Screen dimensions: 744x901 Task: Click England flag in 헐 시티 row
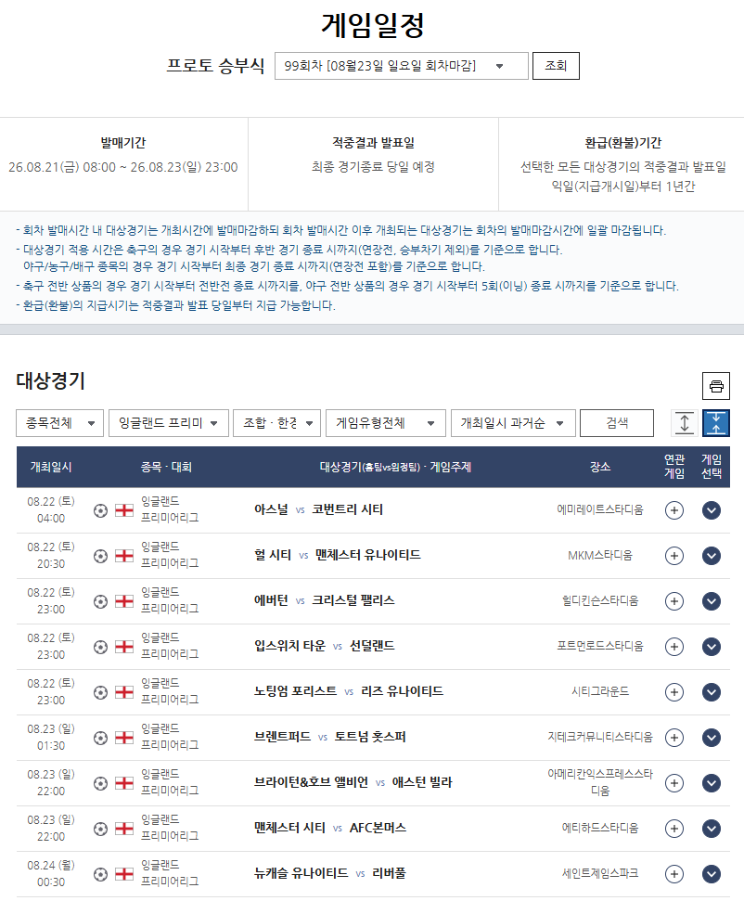(124, 556)
